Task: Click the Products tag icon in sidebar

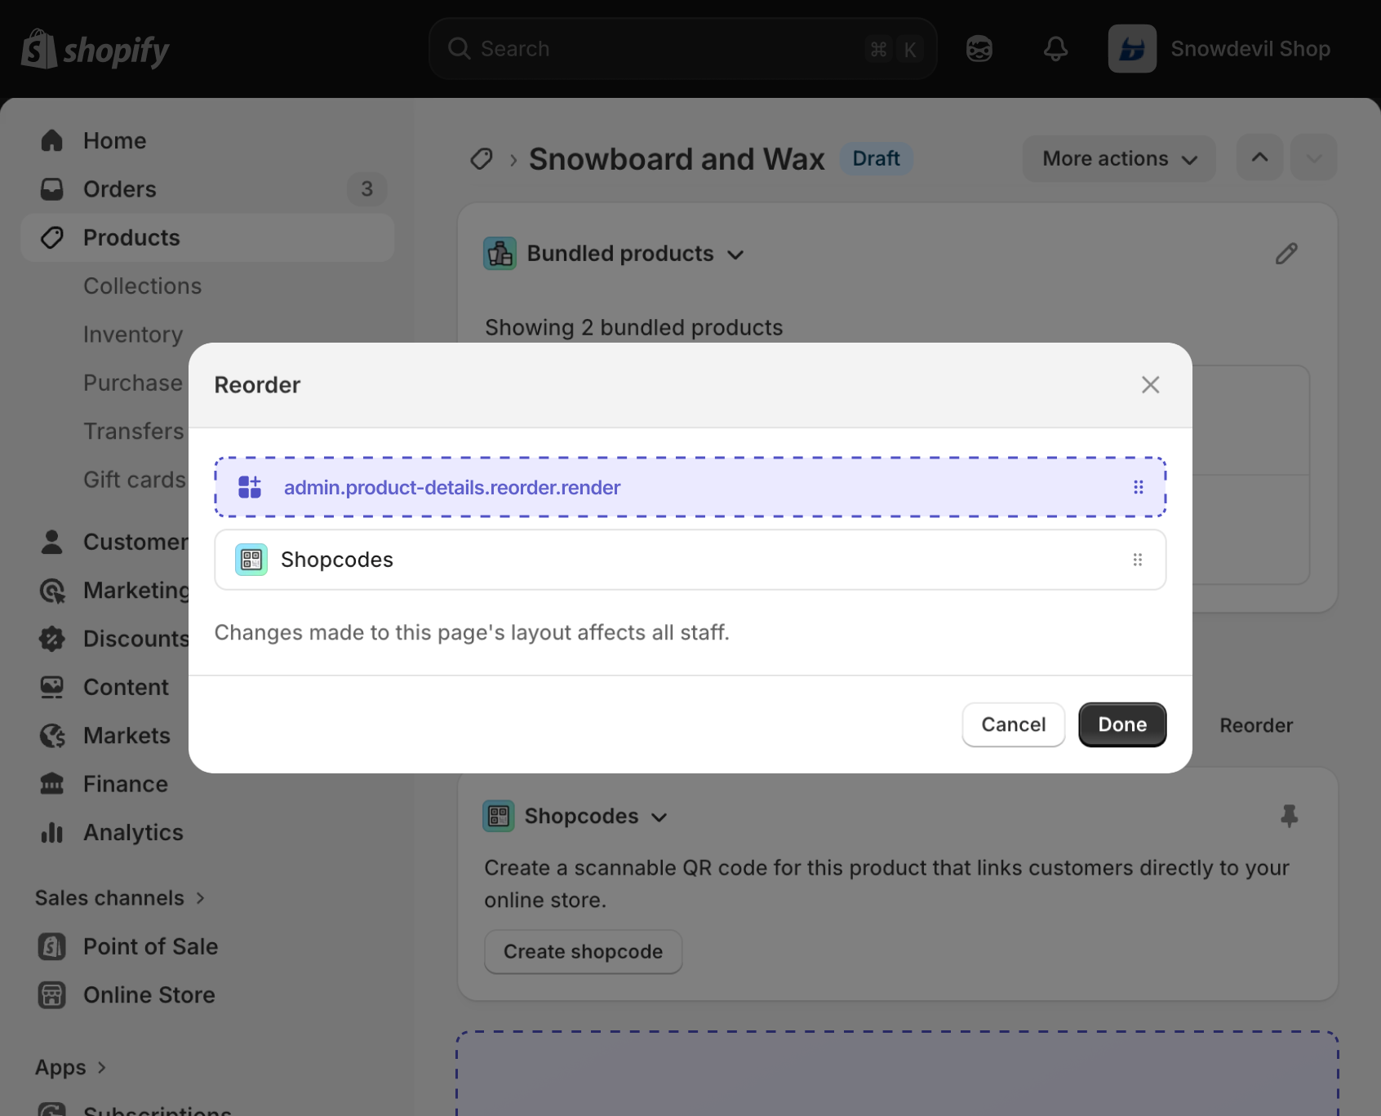Action: click(x=52, y=237)
